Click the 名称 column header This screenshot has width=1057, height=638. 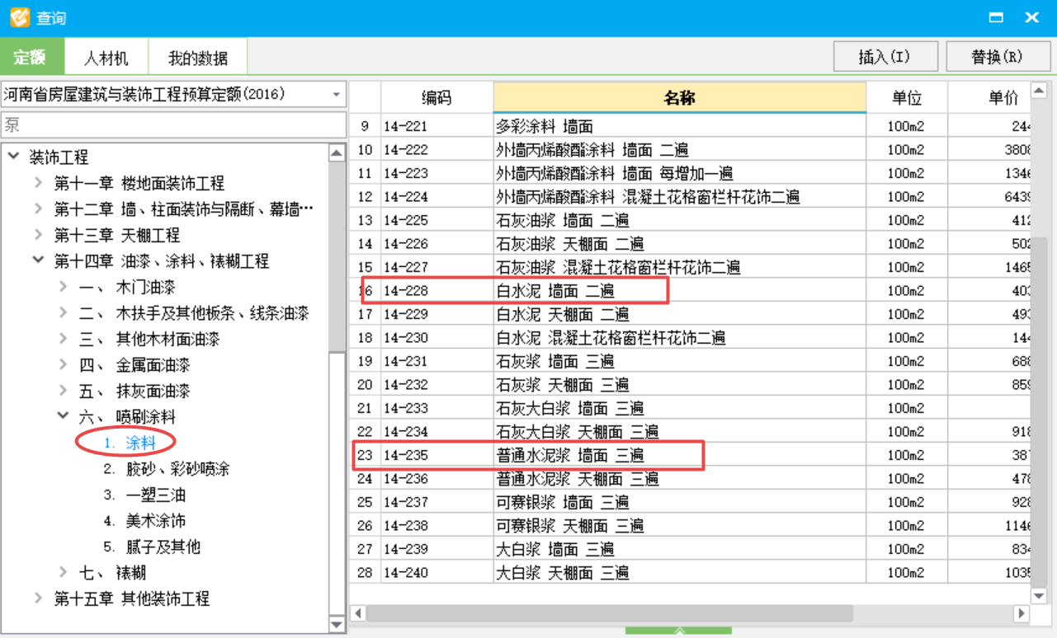click(x=680, y=97)
